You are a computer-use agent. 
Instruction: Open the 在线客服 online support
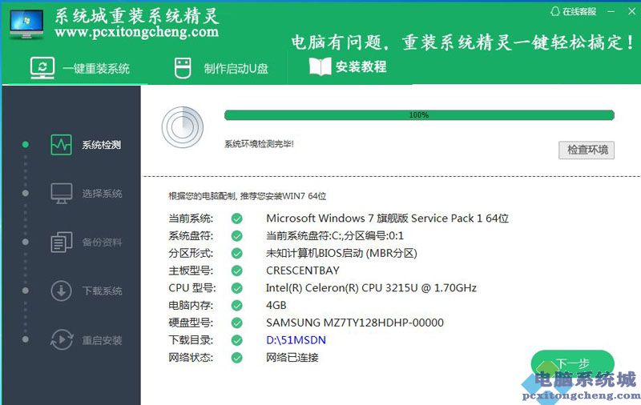click(x=573, y=11)
